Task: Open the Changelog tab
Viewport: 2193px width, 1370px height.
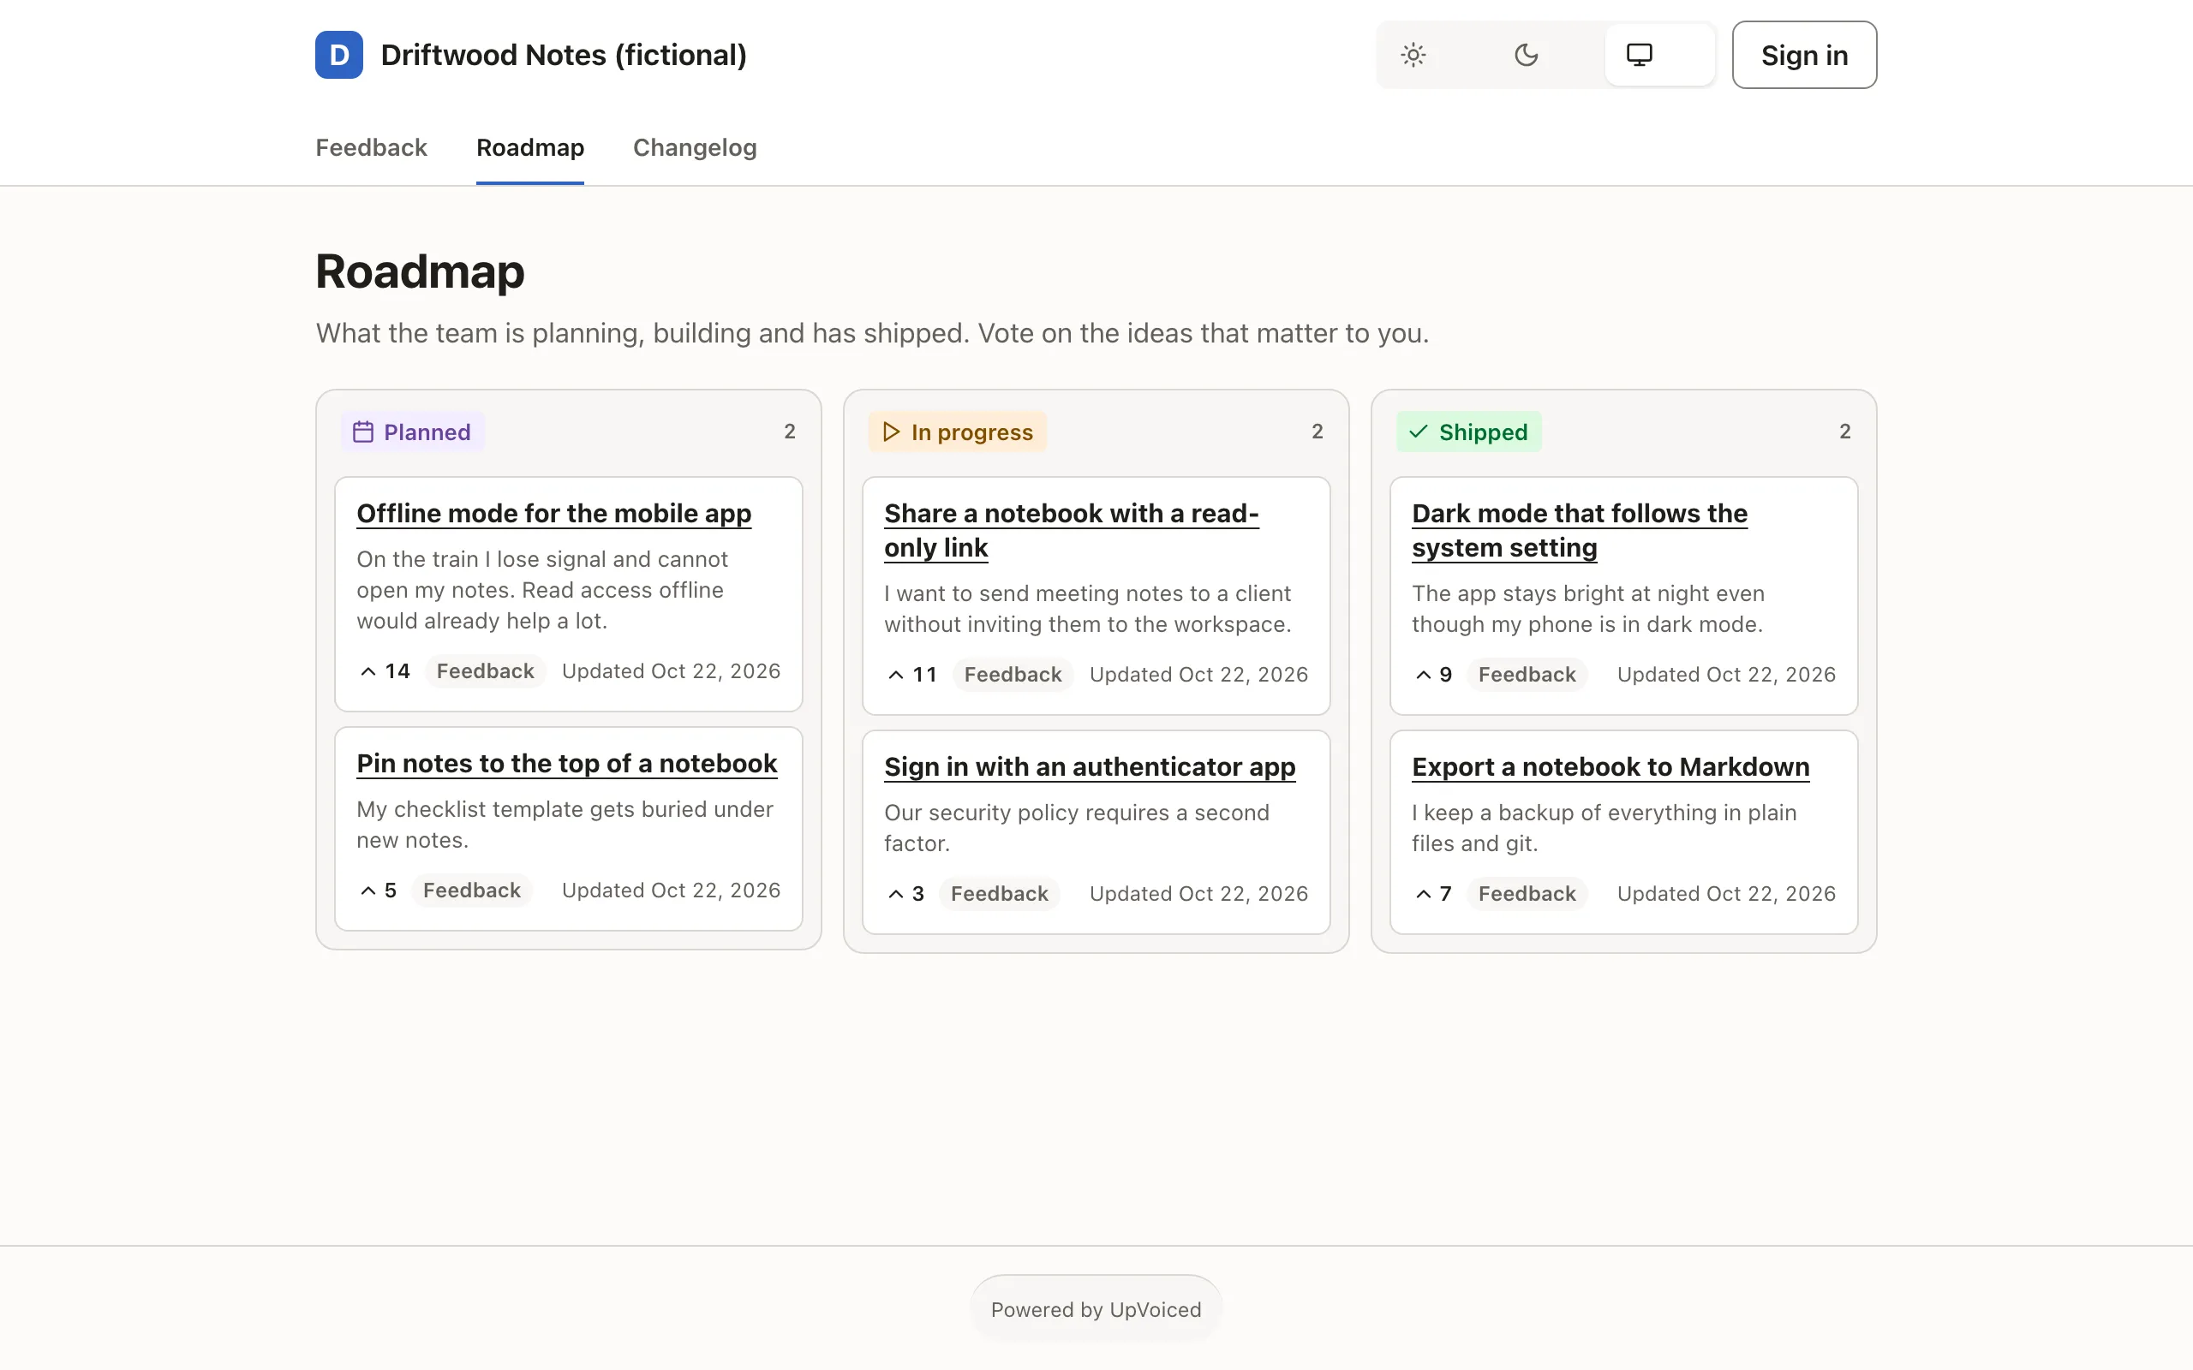Action: pyautogui.click(x=694, y=147)
